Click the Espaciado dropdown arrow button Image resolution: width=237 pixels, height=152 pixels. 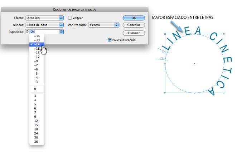[x=61, y=32]
